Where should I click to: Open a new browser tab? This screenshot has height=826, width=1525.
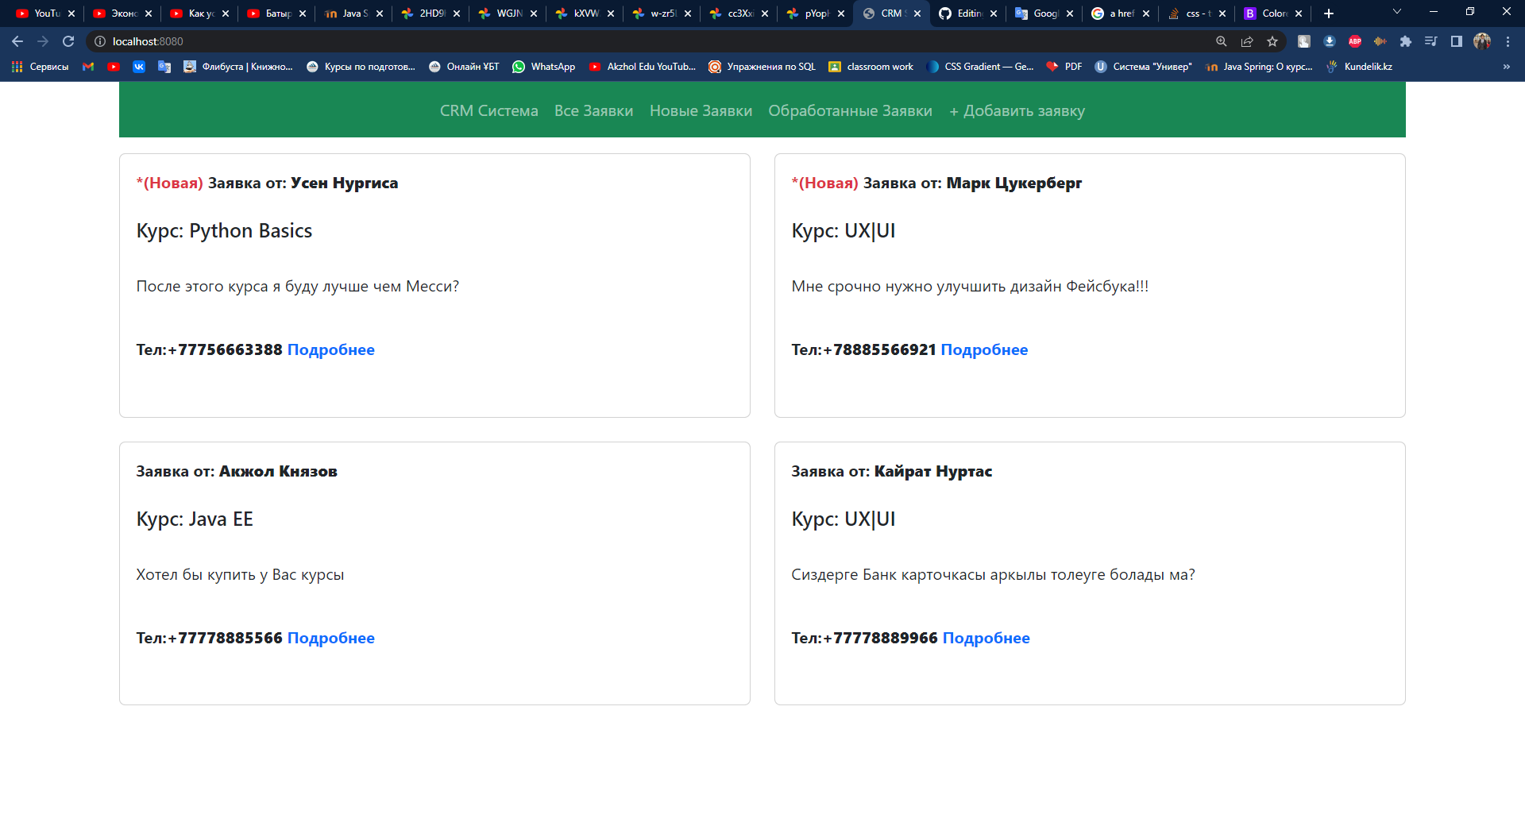[x=1329, y=14]
